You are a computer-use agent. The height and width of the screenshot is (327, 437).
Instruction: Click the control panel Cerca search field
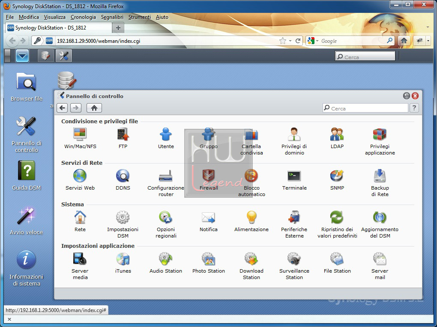pos(365,108)
